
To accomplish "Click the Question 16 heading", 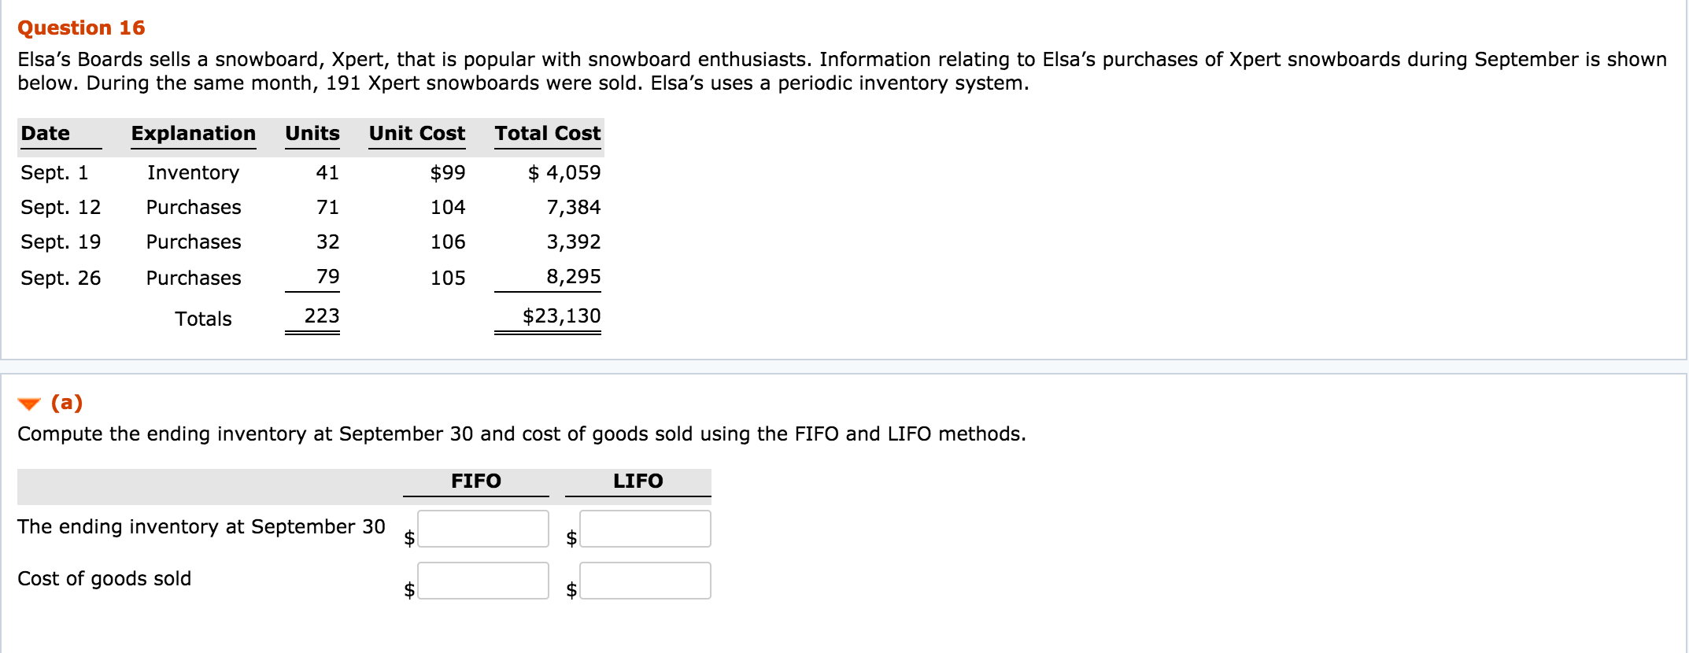I will click(81, 28).
